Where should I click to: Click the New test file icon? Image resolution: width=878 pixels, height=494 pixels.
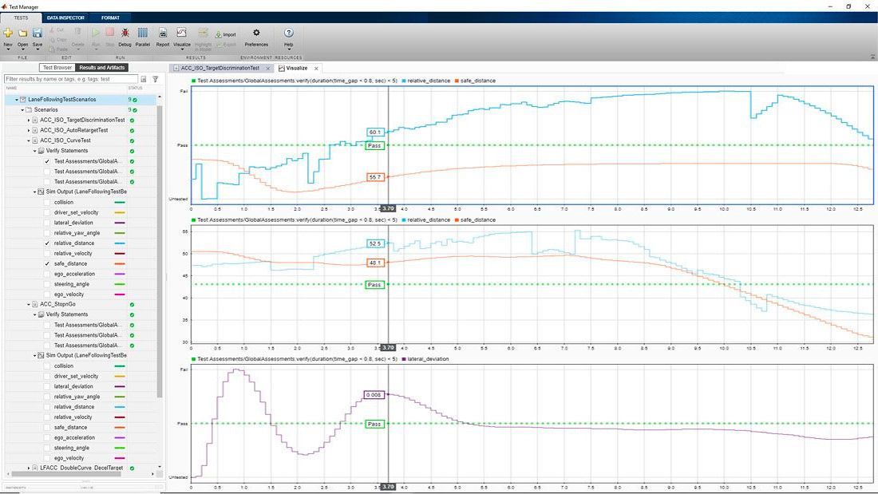[x=8, y=34]
